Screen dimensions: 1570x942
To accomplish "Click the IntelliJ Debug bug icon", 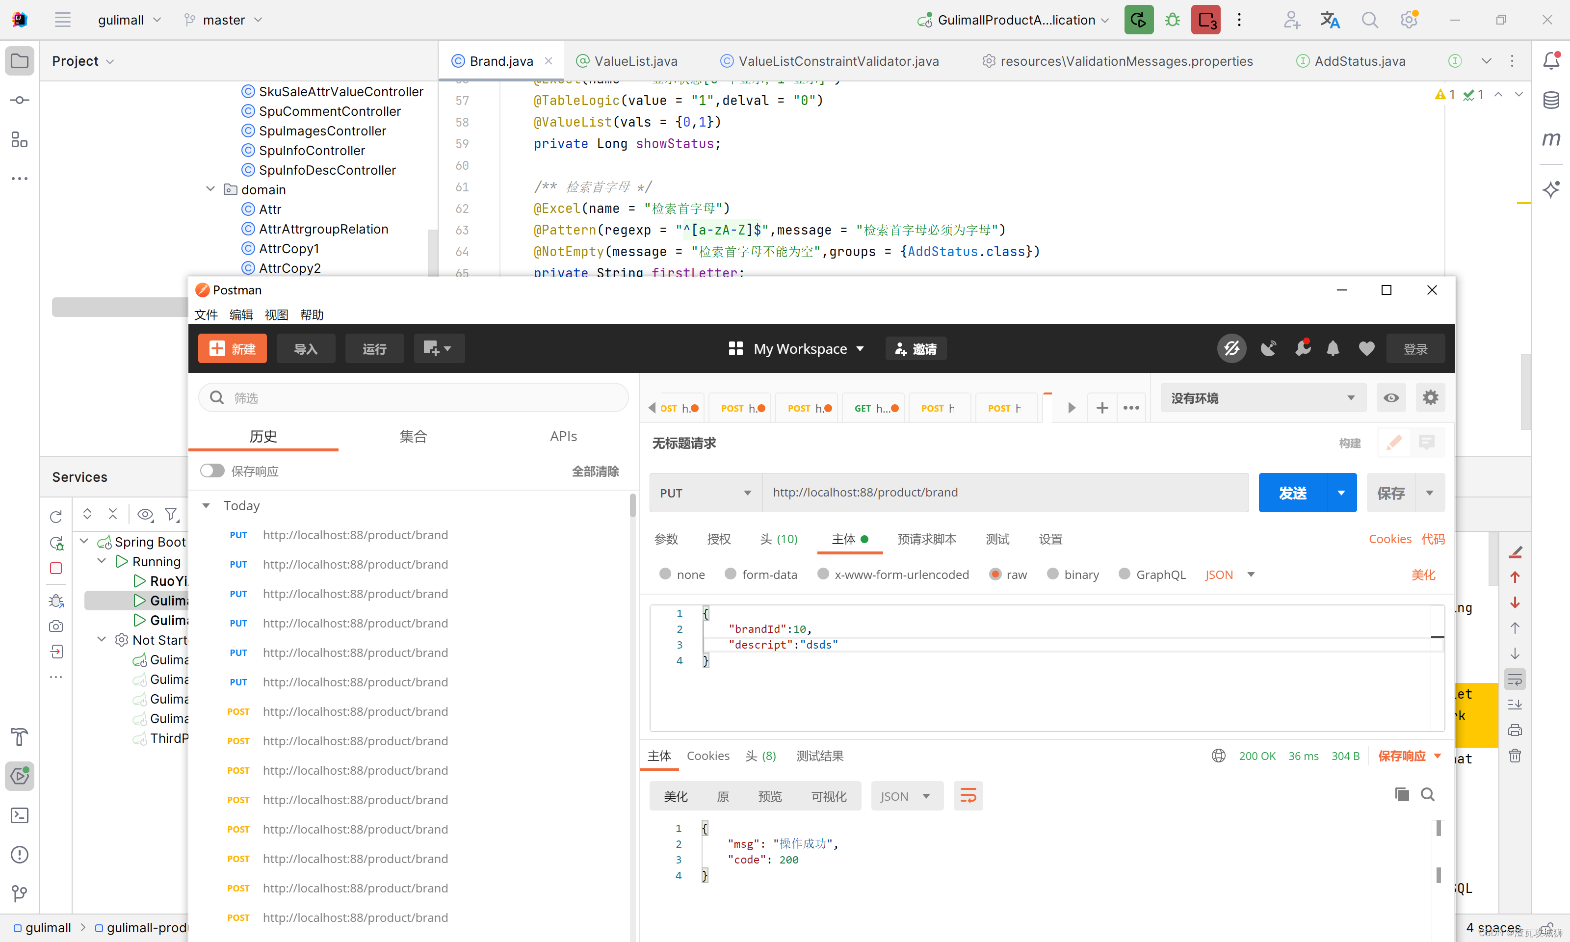I will click(1172, 20).
